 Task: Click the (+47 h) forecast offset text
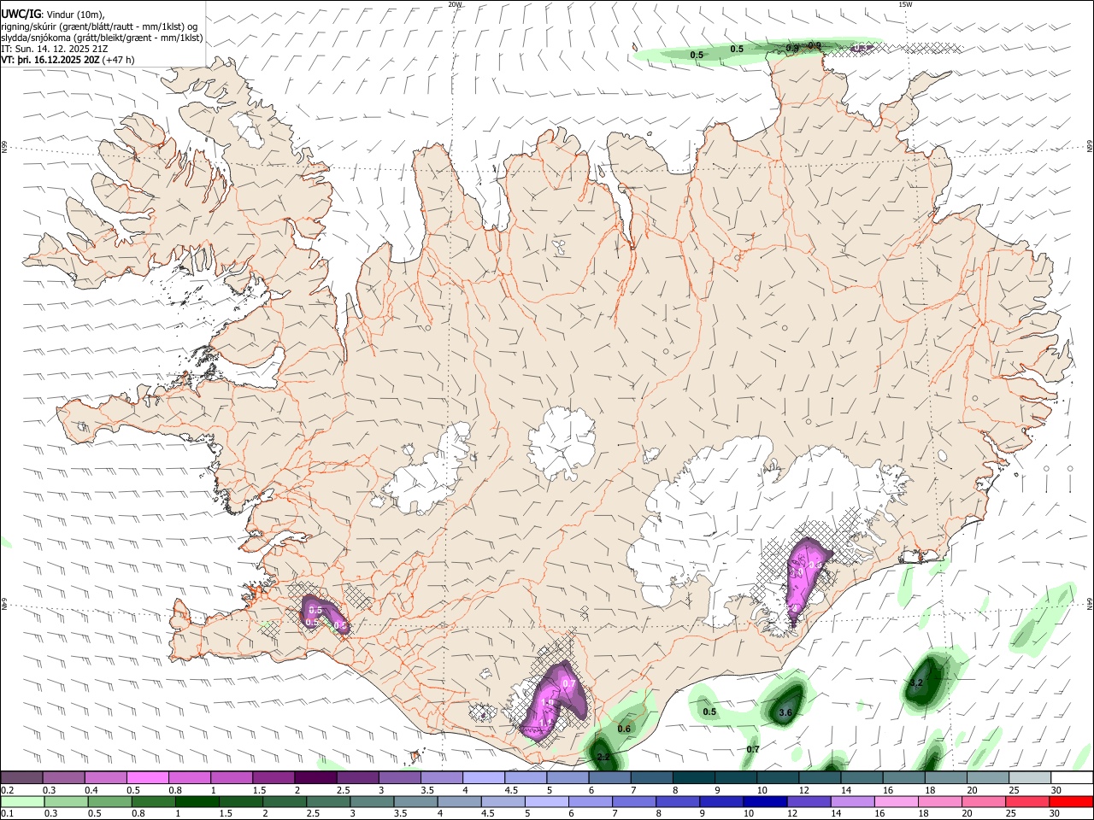coord(119,60)
